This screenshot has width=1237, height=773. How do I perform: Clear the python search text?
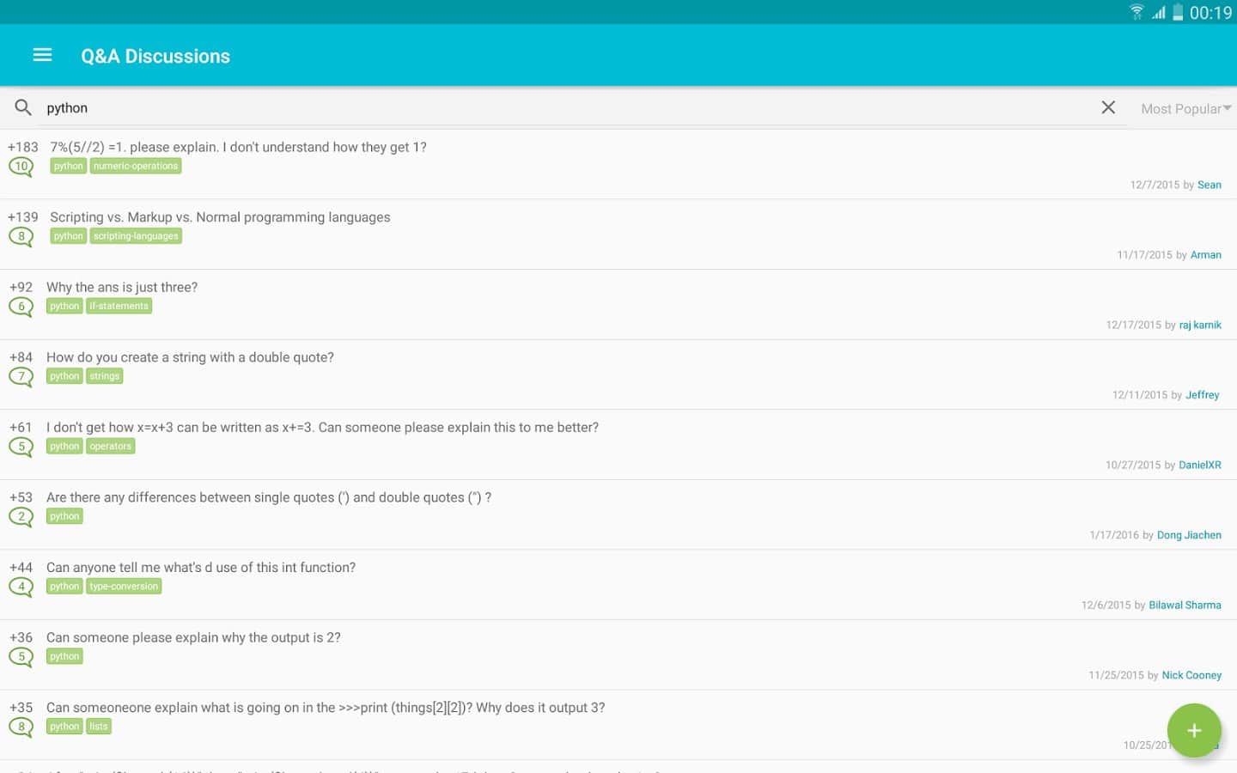tap(1108, 107)
